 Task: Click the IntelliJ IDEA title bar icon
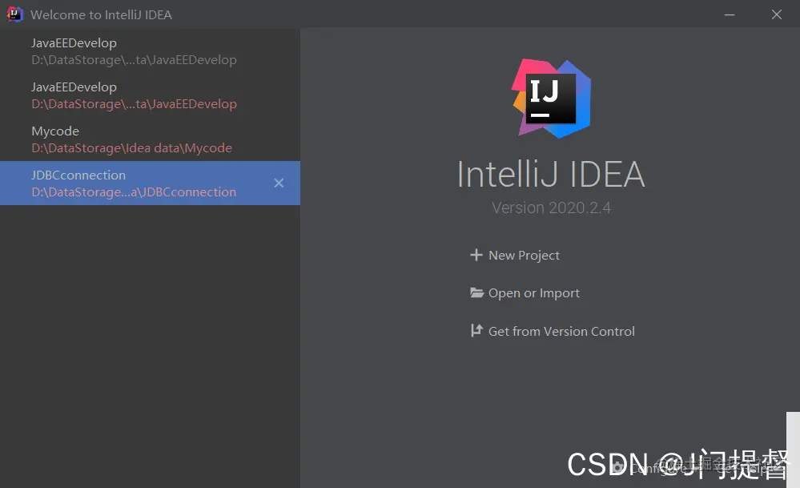[x=14, y=14]
